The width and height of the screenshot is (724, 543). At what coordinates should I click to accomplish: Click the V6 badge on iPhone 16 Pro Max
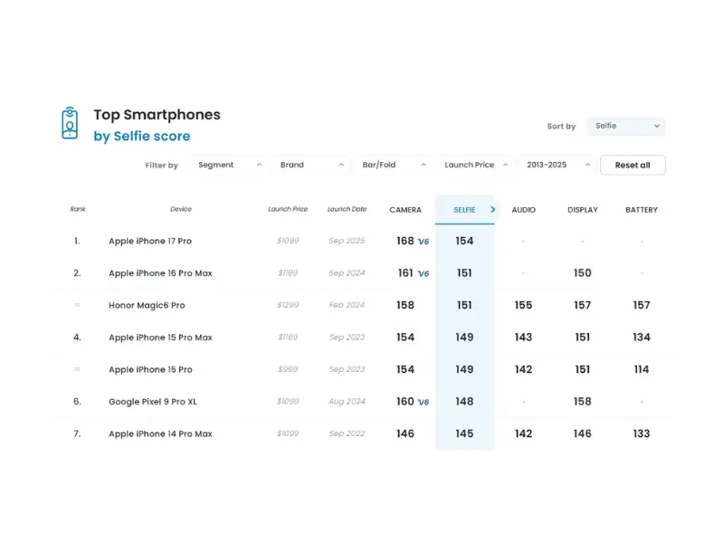(423, 273)
